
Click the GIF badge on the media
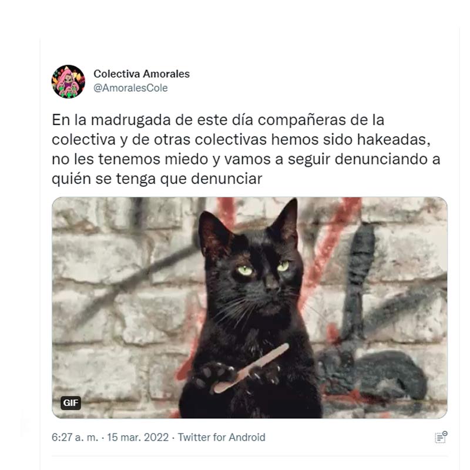pyautogui.click(x=70, y=402)
